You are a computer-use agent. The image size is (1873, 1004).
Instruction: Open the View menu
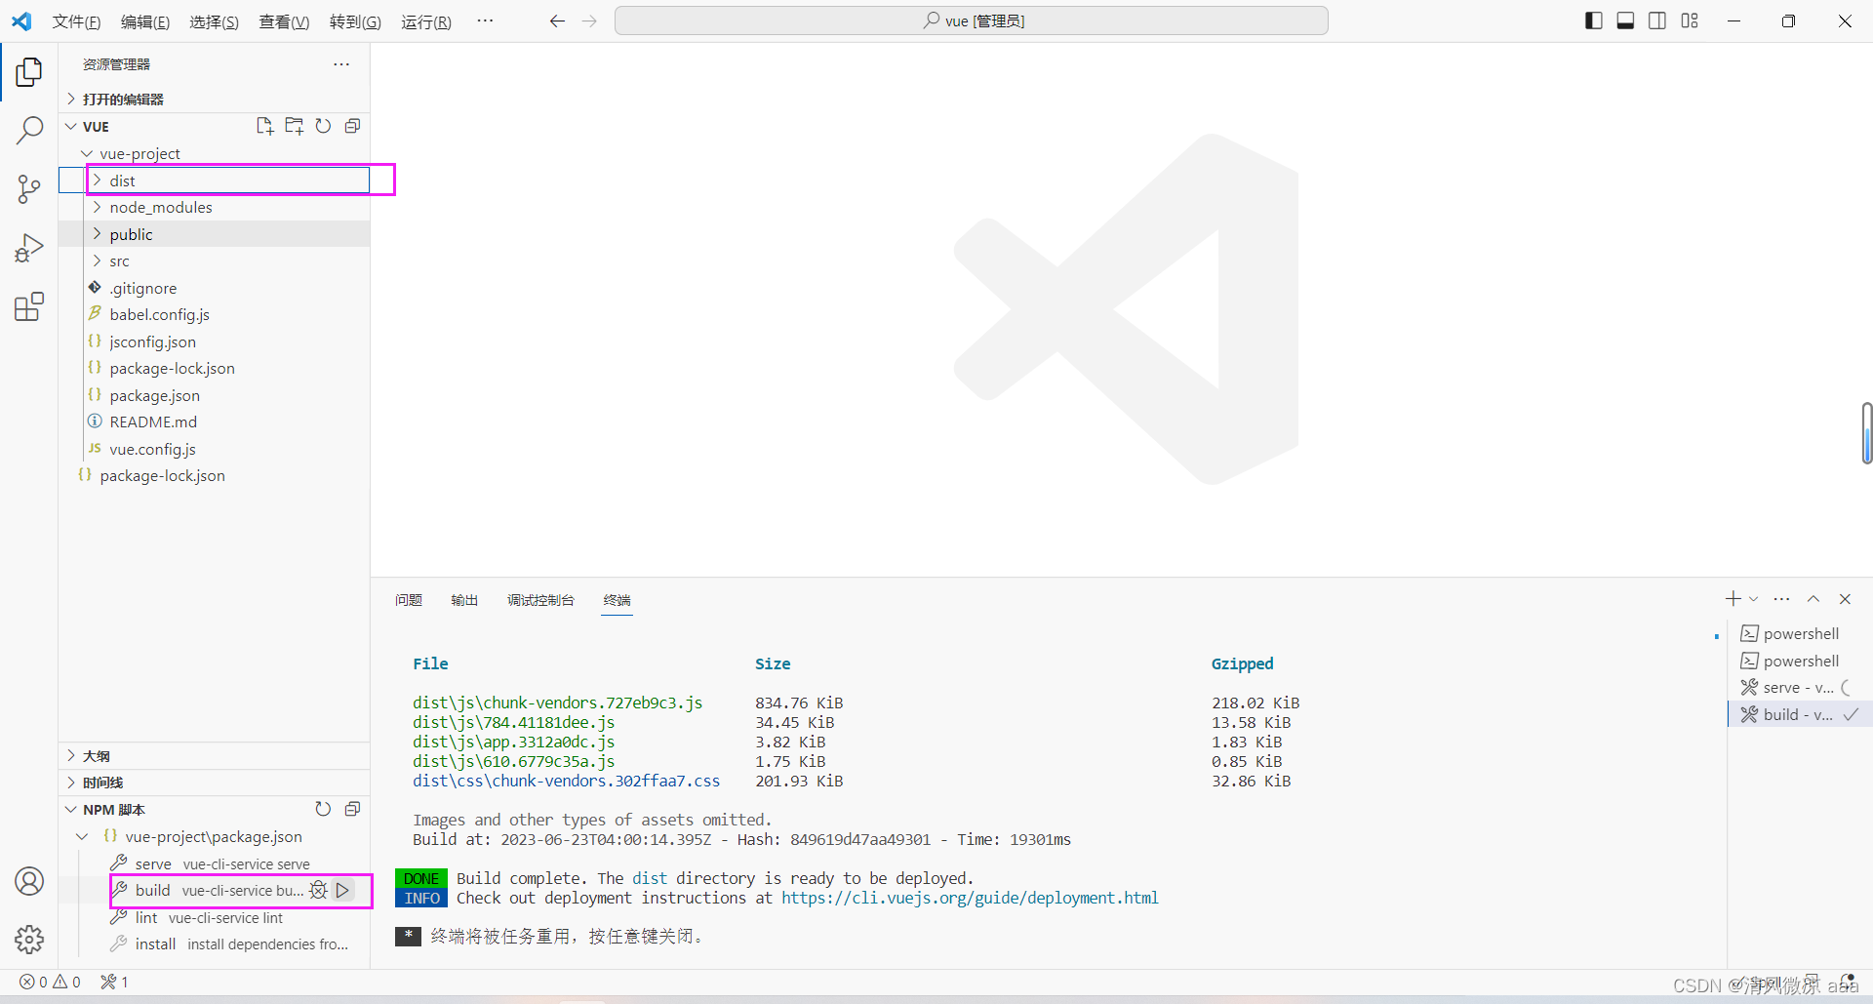[x=284, y=21]
